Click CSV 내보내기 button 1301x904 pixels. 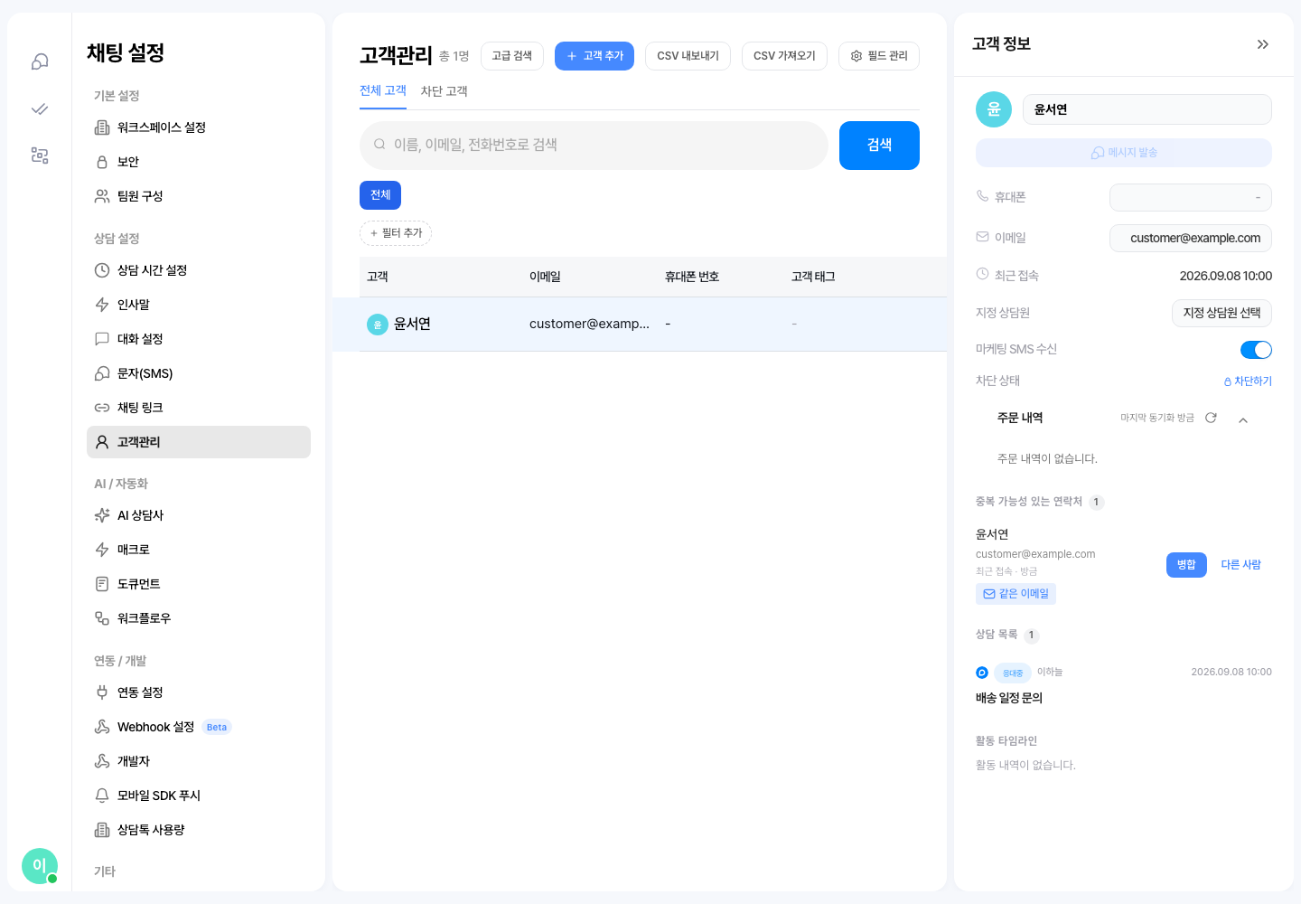tap(688, 56)
